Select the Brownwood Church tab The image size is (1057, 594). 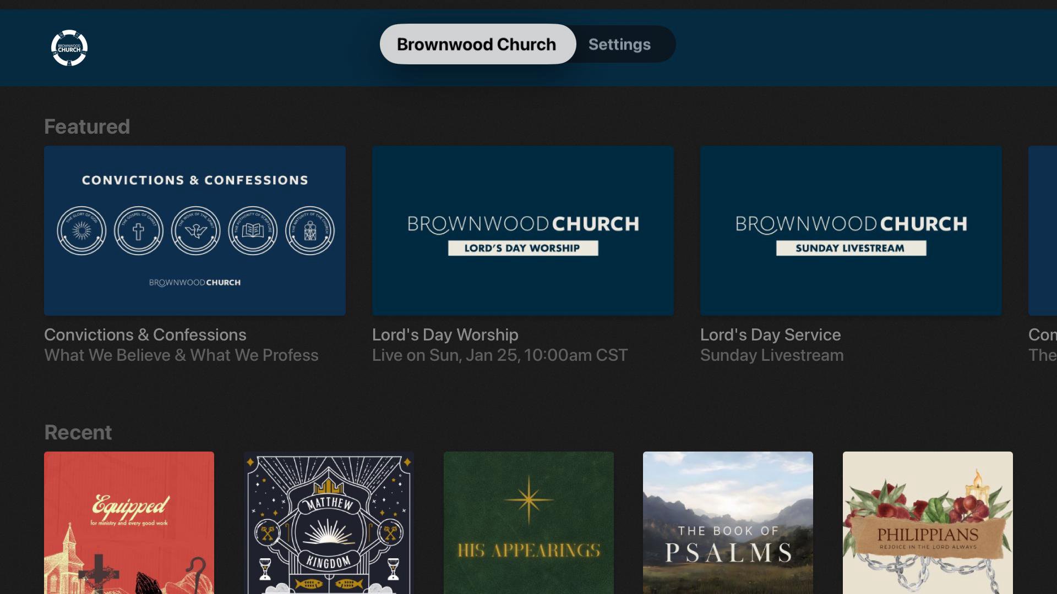click(x=477, y=44)
